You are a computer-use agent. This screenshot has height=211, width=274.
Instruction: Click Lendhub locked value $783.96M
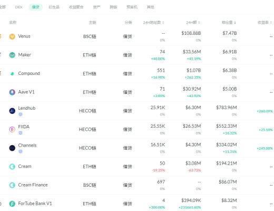coord(227,108)
